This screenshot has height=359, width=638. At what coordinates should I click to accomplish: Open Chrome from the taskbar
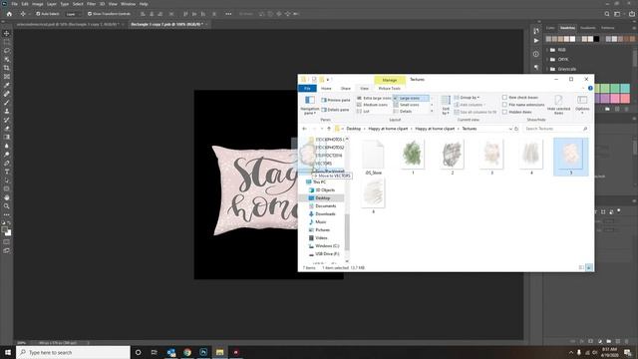(x=187, y=352)
